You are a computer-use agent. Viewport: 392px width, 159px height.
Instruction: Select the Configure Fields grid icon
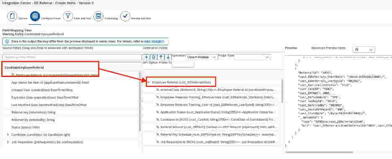pos(35,17)
